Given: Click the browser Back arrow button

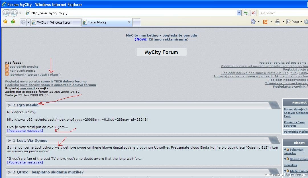Looking at the screenshot, I should coord(6,13).
